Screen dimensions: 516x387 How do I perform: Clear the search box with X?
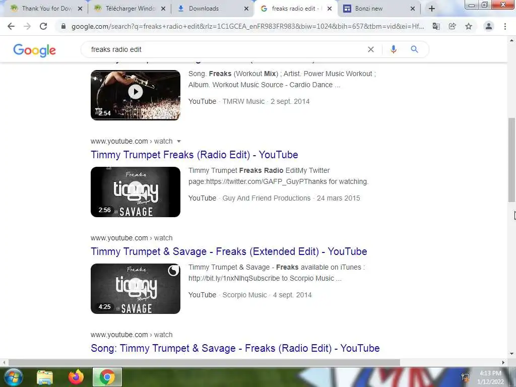pyautogui.click(x=371, y=49)
